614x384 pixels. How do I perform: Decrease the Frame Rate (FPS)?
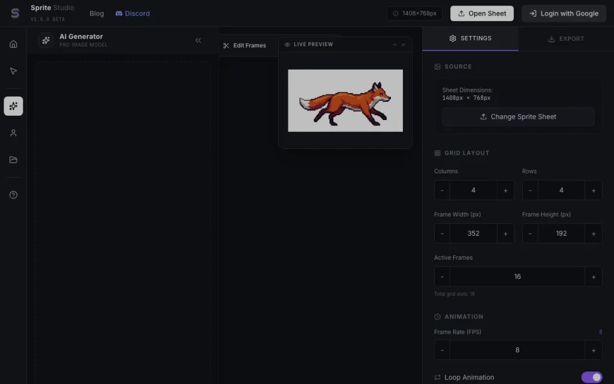442,350
